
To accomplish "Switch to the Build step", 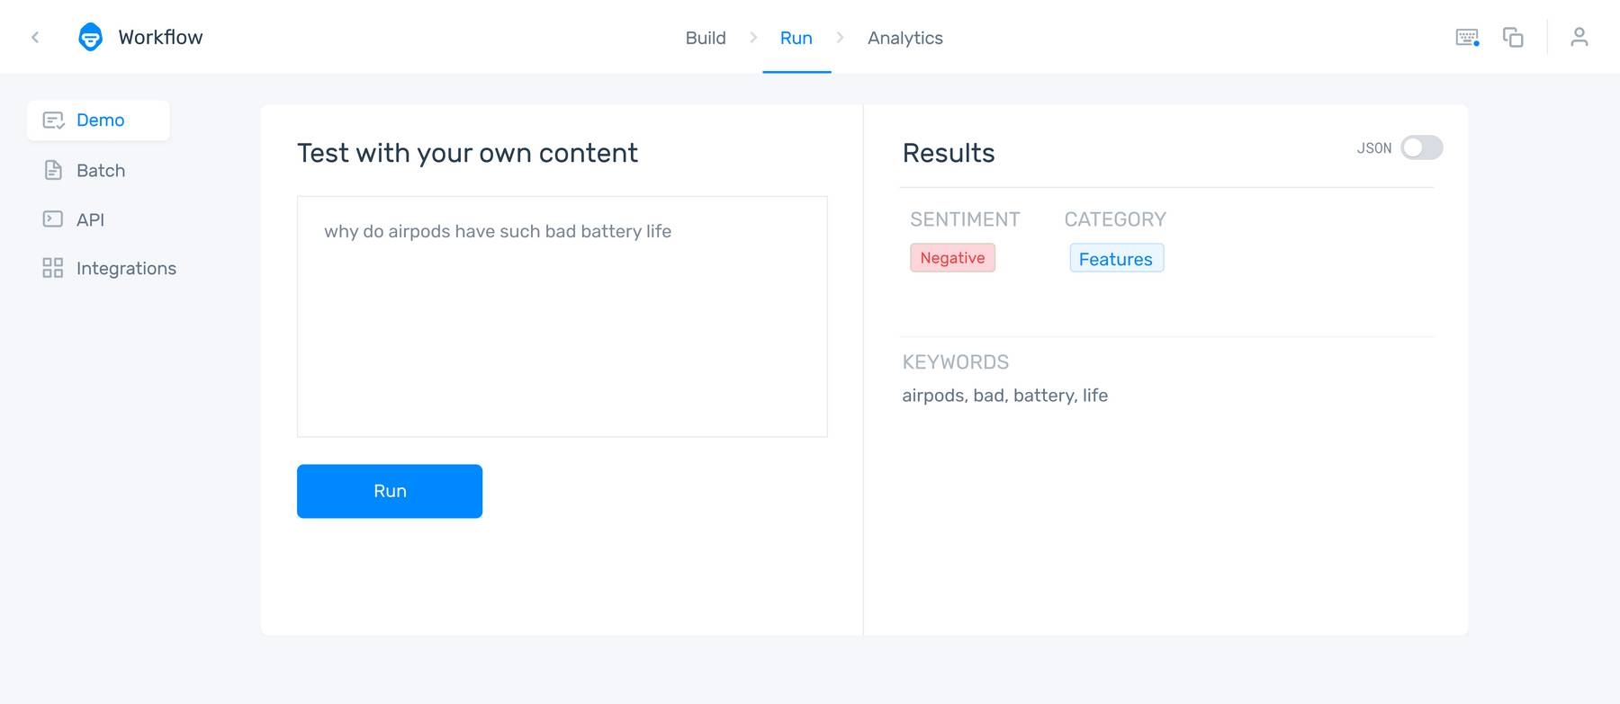I will (x=705, y=38).
